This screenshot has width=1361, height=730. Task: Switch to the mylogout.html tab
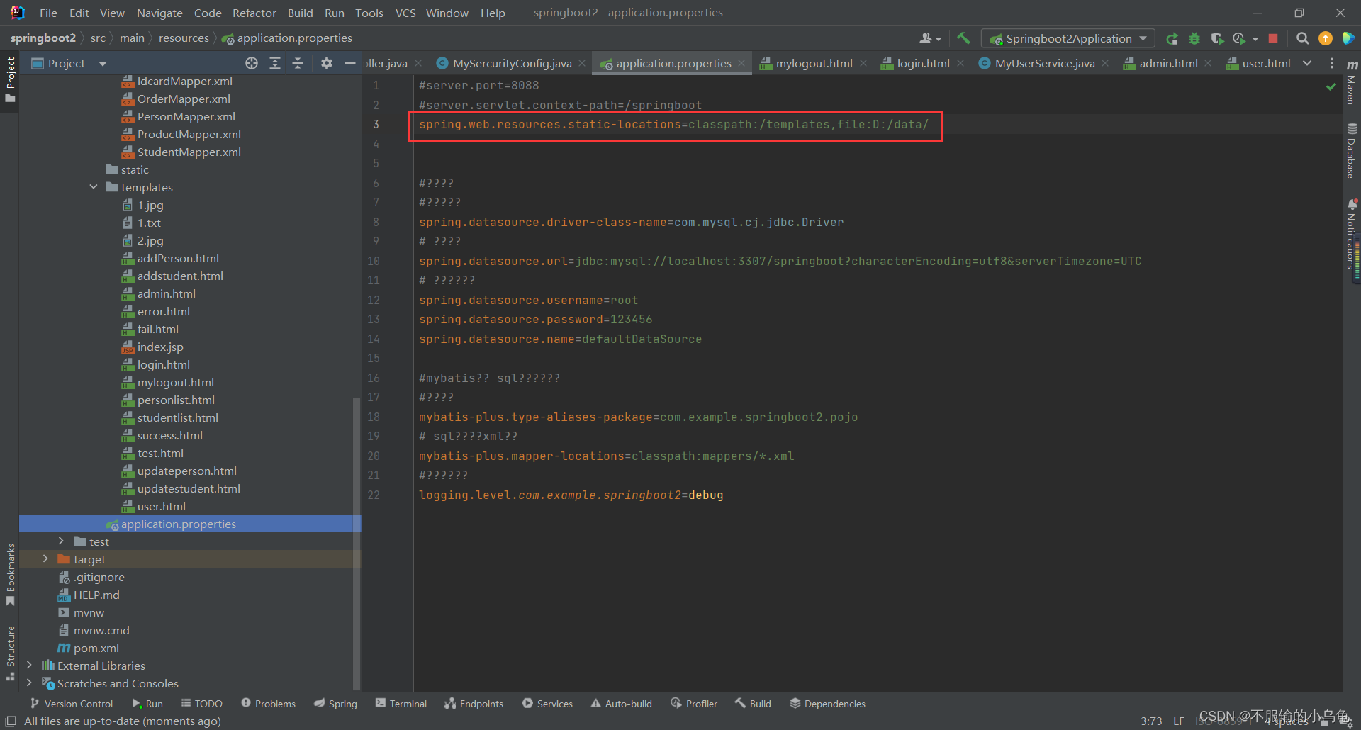tap(814, 63)
